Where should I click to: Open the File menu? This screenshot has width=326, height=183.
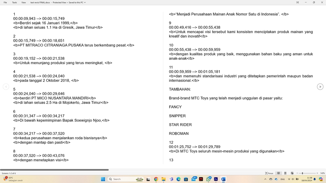tap(5, 2)
